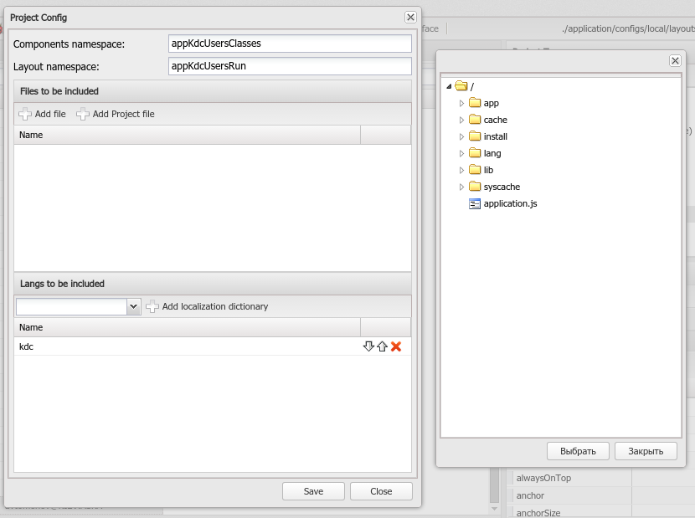Click the cache folder icon
Image resolution: width=695 pixels, height=518 pixels.
pos(475,120)
